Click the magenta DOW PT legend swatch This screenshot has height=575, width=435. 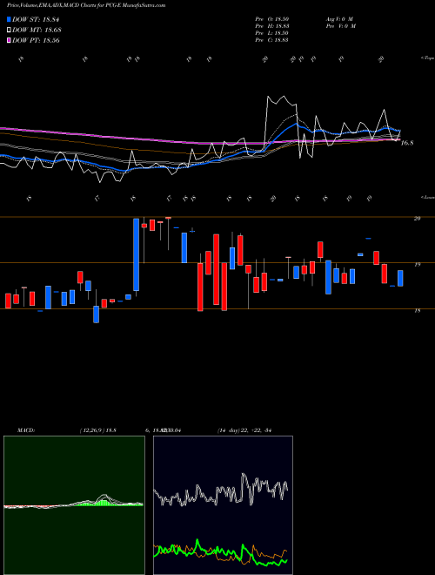click(x=10, y=40)
